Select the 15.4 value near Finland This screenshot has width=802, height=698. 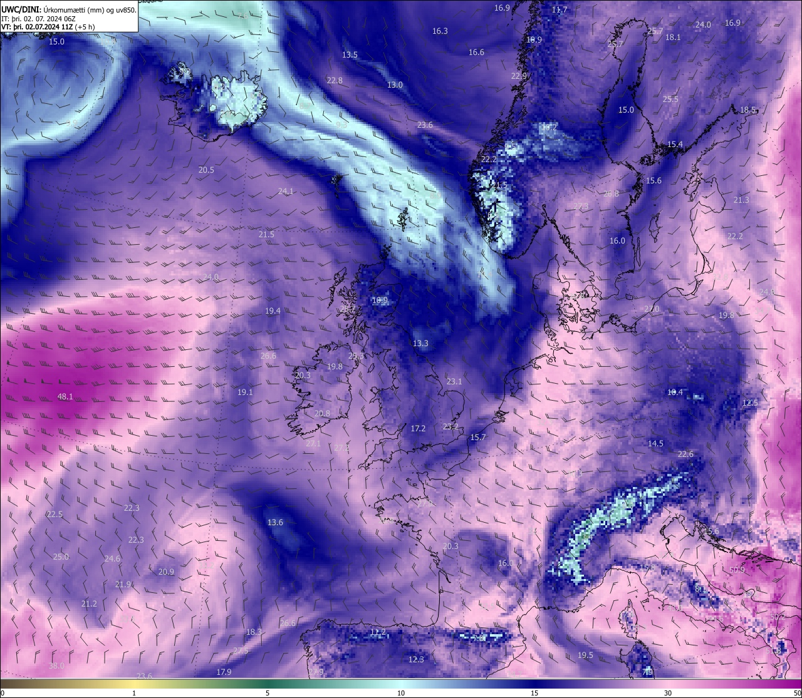click(x=675, y=145)
